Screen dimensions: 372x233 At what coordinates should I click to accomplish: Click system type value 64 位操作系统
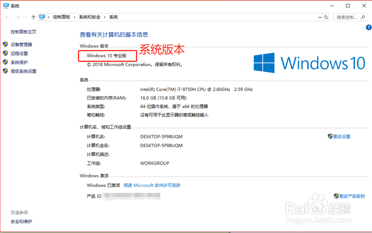click(x=174, y=106)
